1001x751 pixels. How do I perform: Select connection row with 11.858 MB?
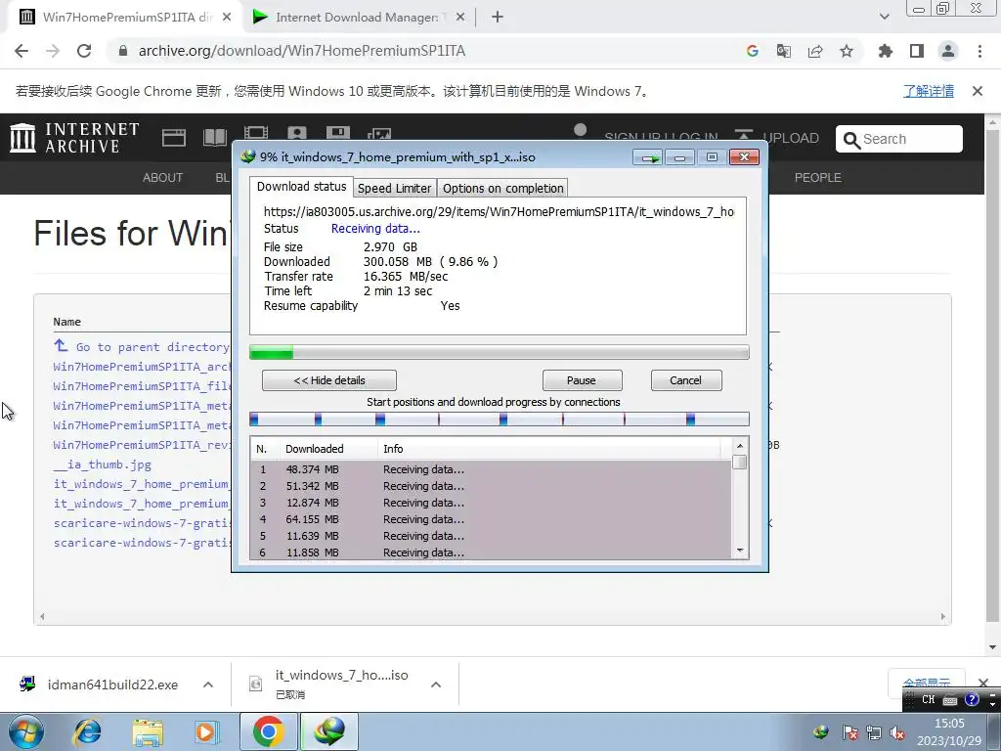[x=491, y=552]
